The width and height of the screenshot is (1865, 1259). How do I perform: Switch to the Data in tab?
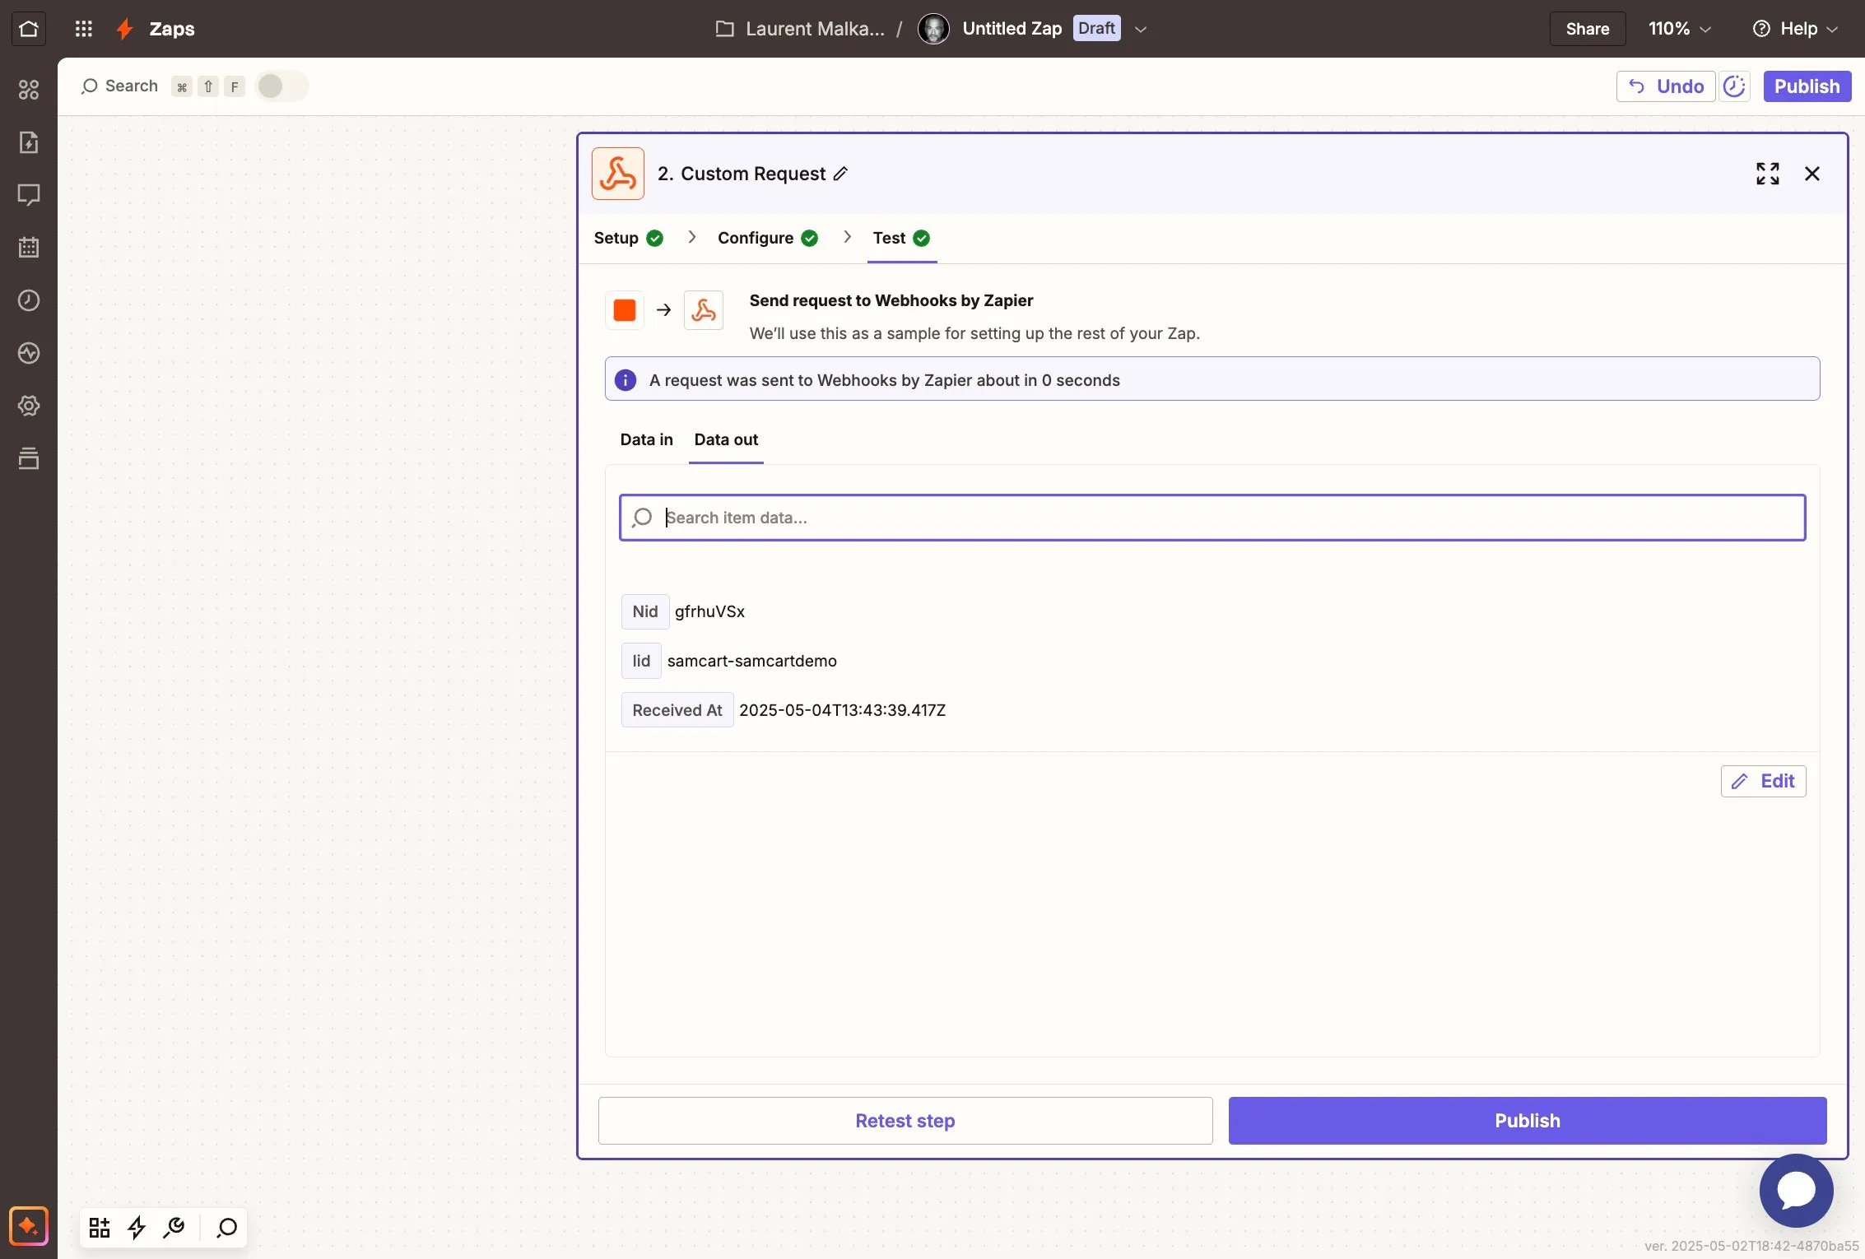click(646, 439)
